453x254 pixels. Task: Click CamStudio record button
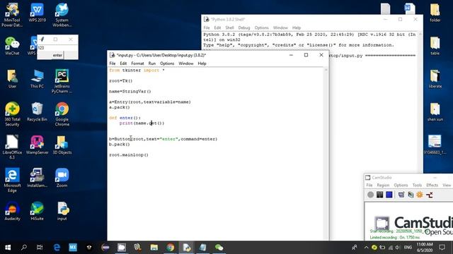click(370, 195)
